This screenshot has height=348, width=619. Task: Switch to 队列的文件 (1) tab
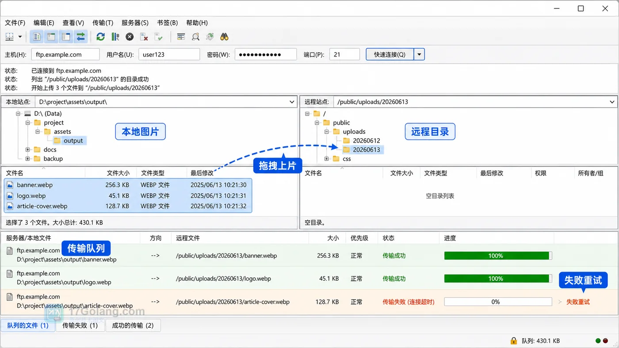click(x=28, y=325)
